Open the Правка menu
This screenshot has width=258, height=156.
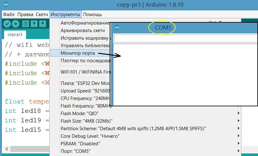pos(25,14)
